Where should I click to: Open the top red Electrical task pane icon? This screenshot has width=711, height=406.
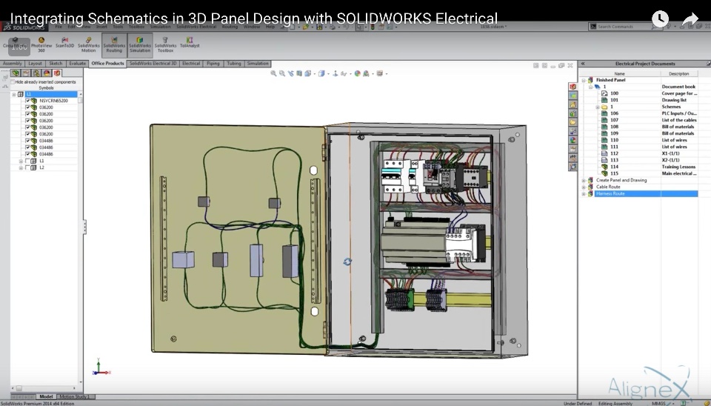573,87
